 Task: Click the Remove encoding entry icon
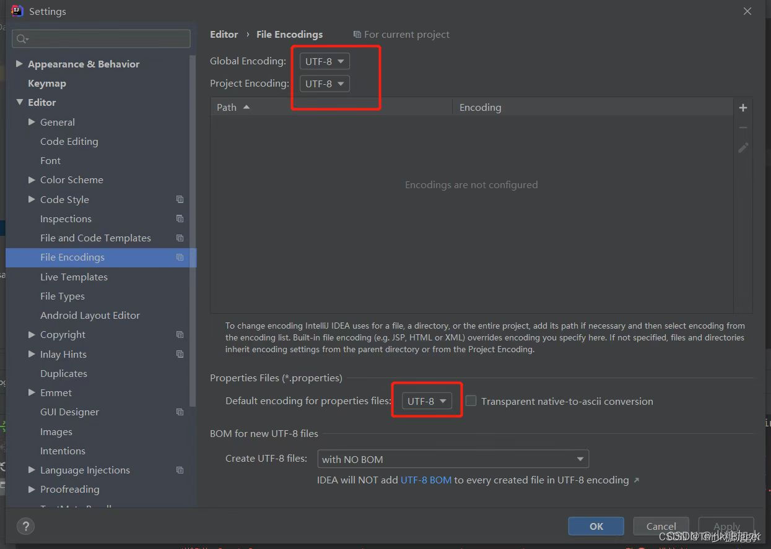(743, 128)
